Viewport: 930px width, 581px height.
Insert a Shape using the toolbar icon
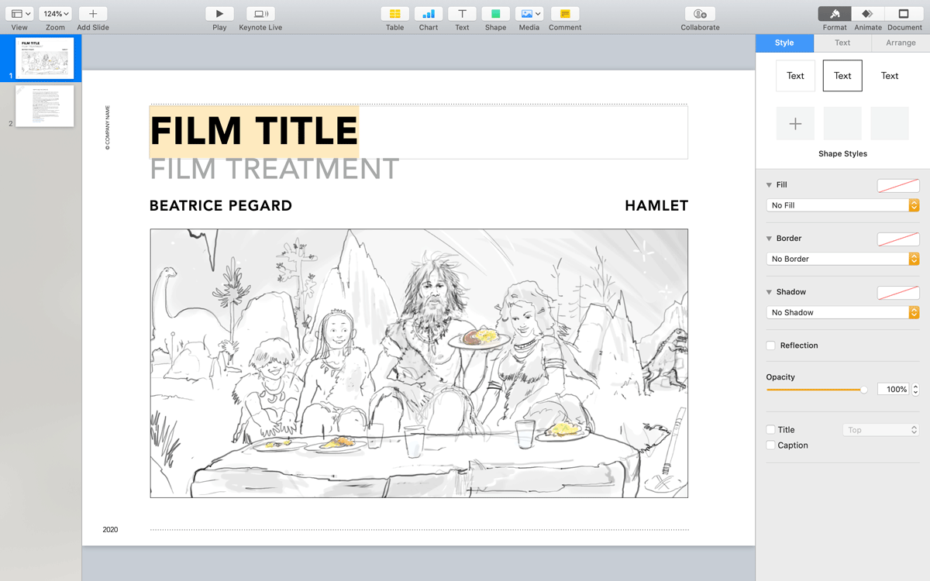coord(495,14)
